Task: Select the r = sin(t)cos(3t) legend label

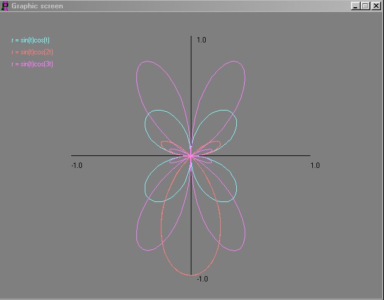Action: click(32, 64)
